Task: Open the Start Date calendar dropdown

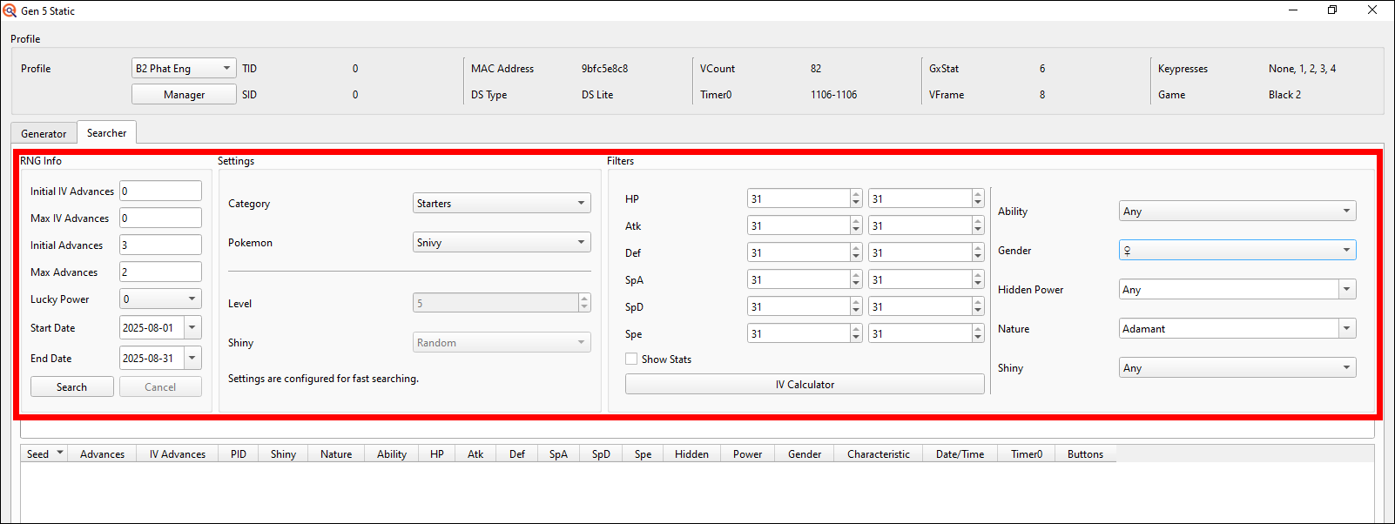Action: (192, 328)
